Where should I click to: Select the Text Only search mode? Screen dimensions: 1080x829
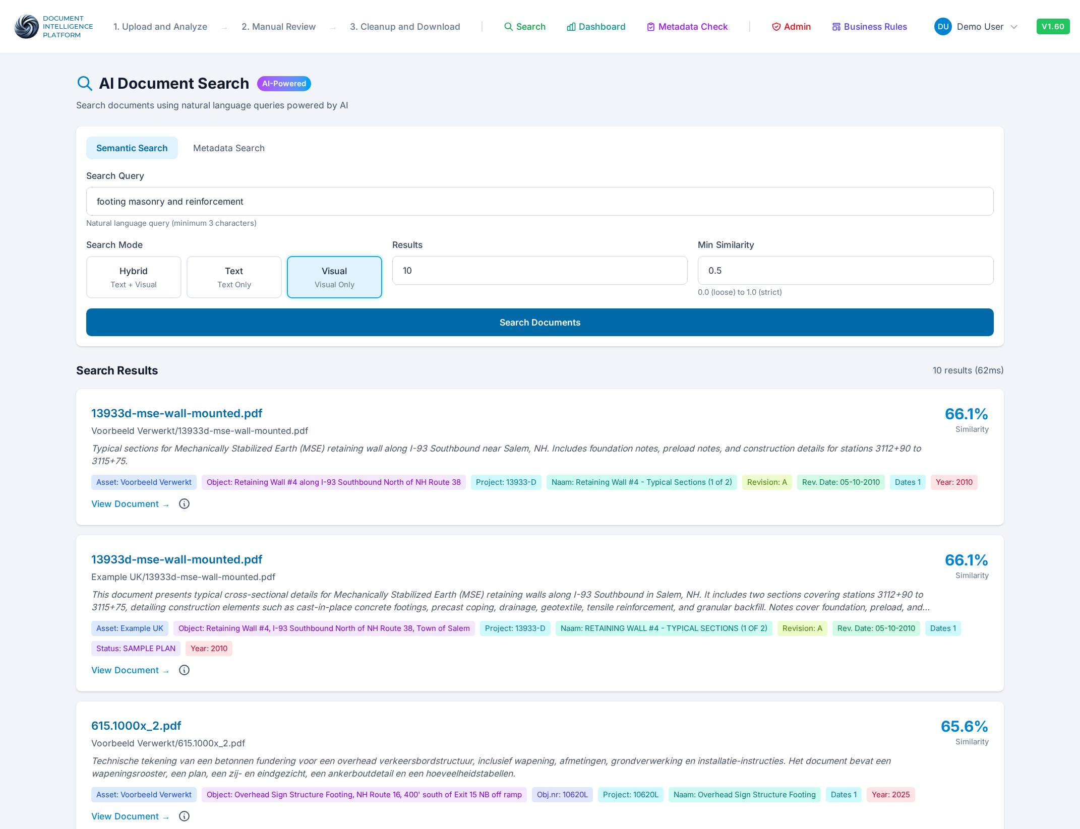(234, 277)
